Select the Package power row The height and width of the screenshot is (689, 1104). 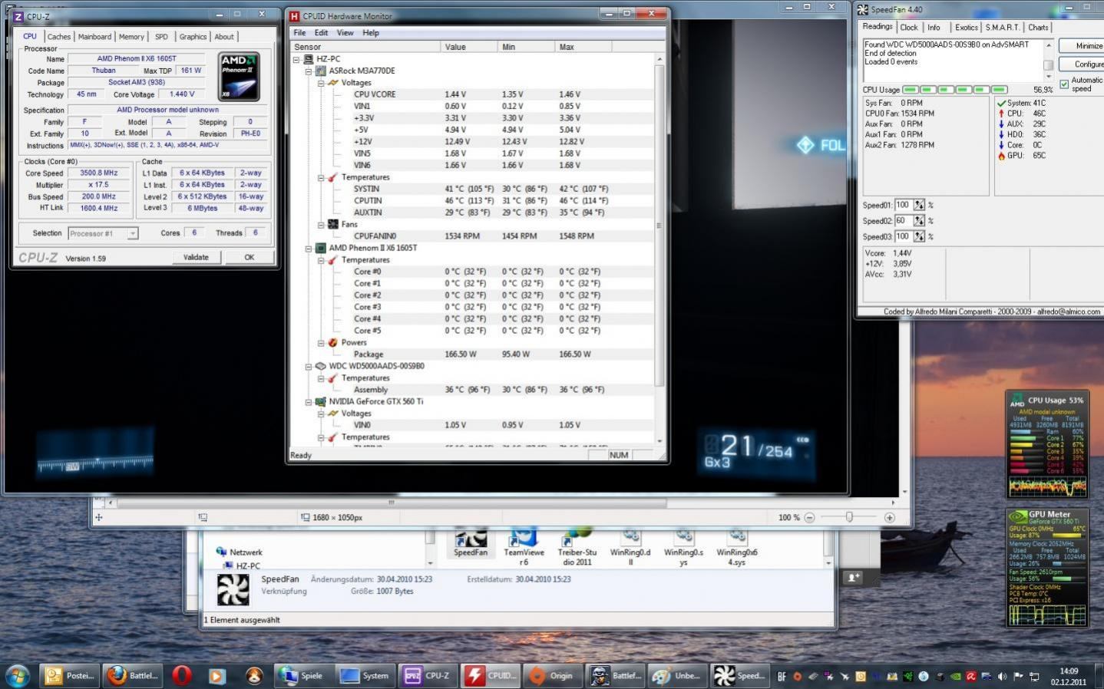(x=472, y=354)
